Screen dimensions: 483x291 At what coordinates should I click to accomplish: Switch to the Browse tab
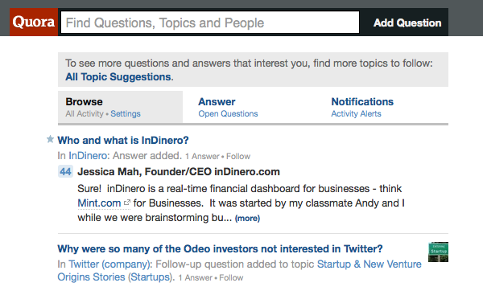(x=84, y=102)
